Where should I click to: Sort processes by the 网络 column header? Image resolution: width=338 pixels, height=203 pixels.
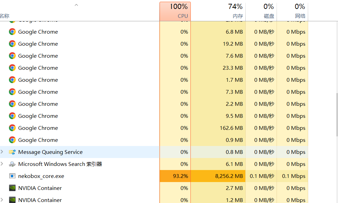pyautogui.click(x=292, y=11)
